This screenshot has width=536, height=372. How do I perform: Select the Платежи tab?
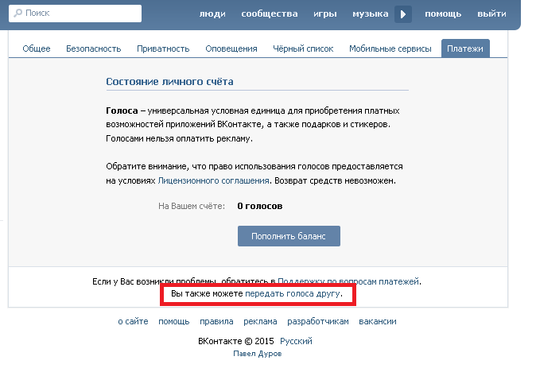tap(465, 48)
